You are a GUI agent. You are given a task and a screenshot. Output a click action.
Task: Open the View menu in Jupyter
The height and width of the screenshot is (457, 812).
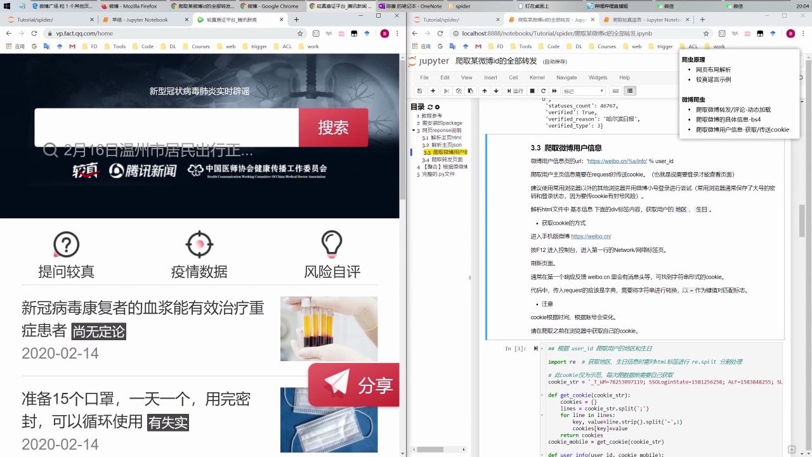(466, 77)
